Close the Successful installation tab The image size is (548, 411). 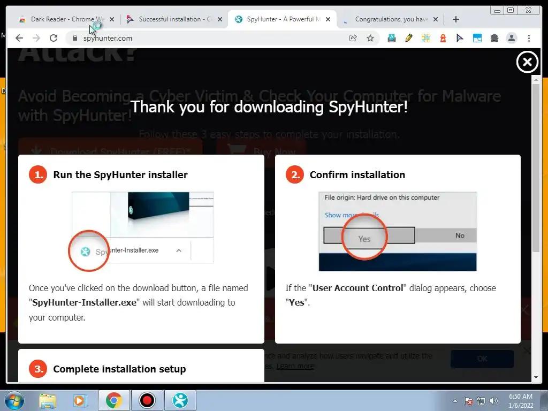pyautogui.click(x=220, y=19)
